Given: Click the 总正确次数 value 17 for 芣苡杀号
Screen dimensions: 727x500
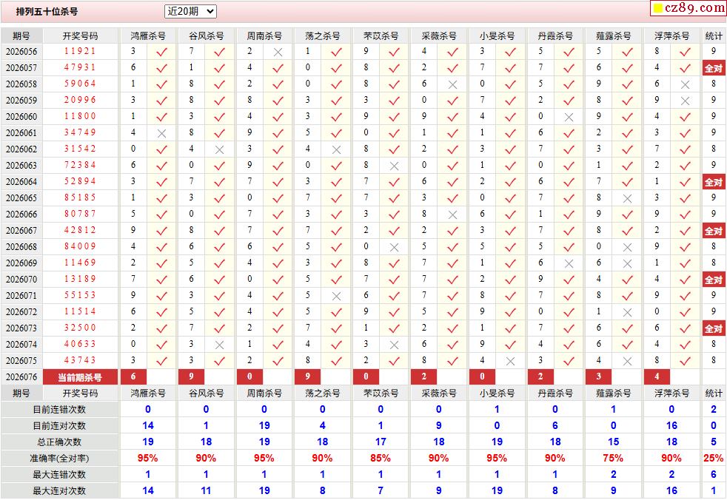Looking at the screenshot, I should (381, 442).
